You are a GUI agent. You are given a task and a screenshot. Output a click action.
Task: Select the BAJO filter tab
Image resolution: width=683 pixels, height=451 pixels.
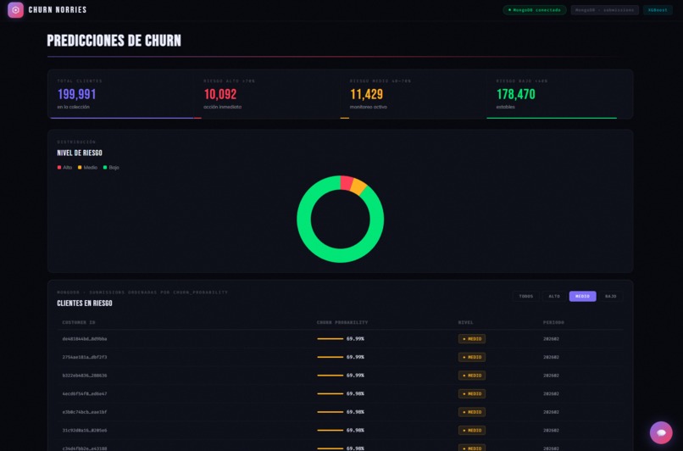(611, 297)
